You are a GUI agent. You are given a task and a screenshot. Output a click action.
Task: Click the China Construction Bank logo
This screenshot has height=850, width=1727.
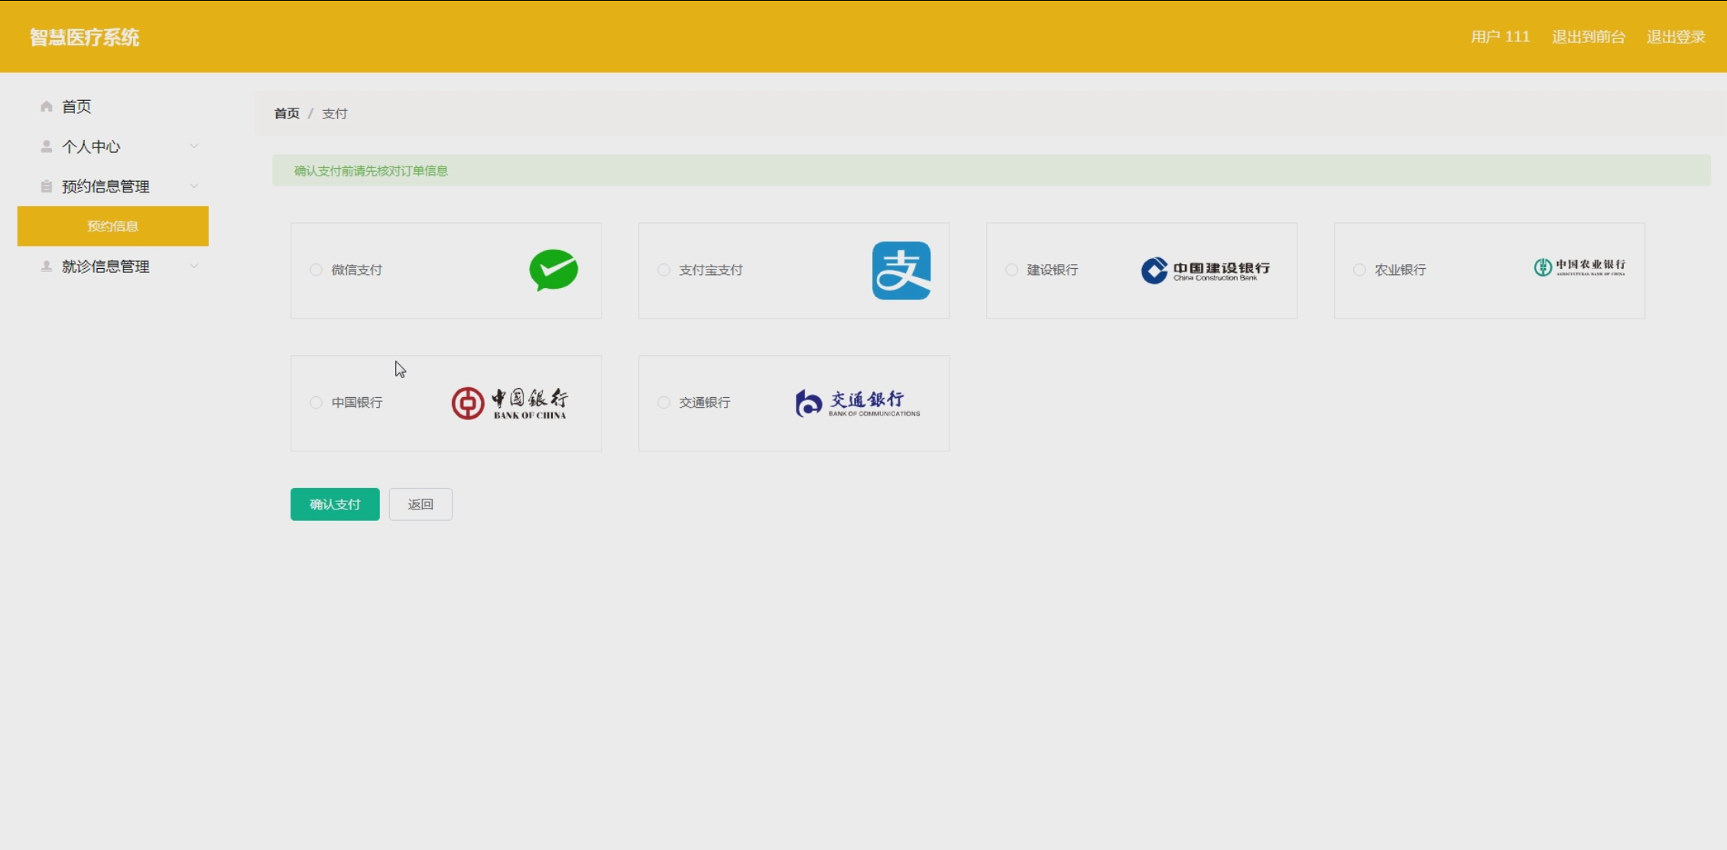1205,270
